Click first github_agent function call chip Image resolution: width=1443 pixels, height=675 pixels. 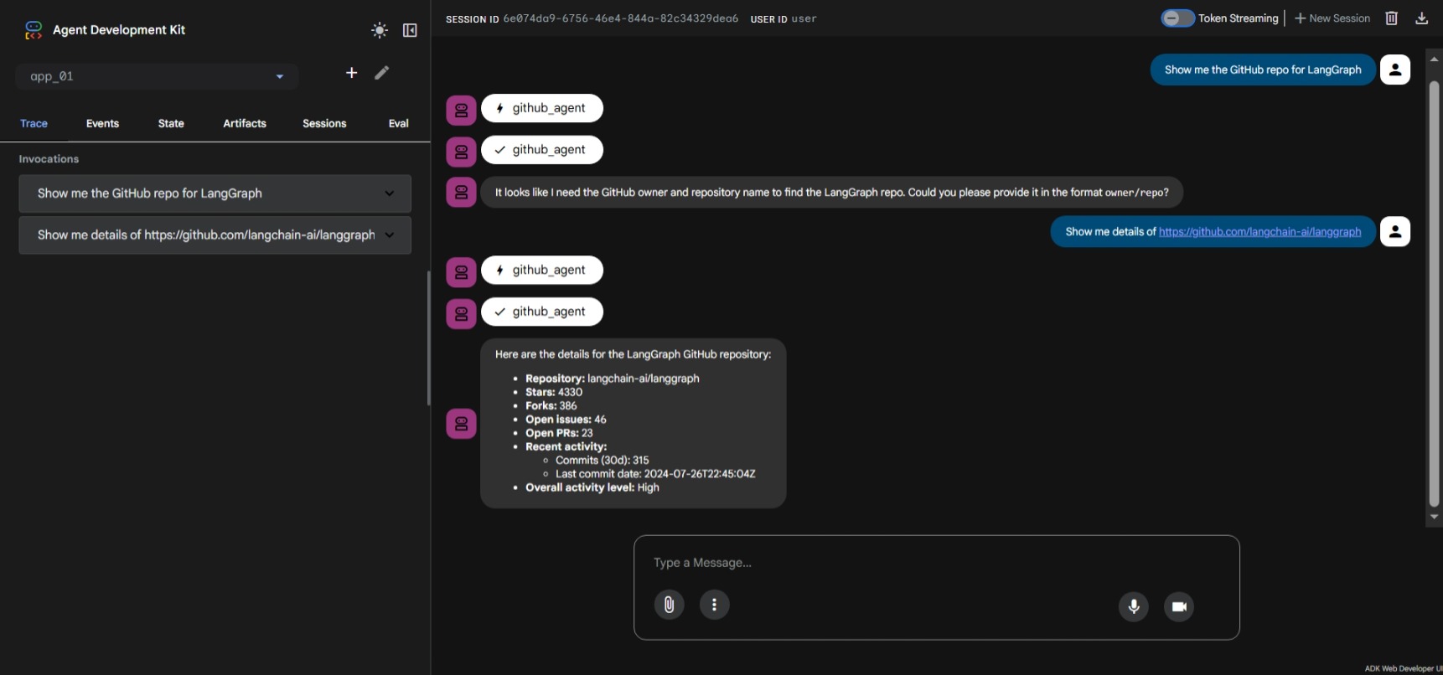(542, 108)
